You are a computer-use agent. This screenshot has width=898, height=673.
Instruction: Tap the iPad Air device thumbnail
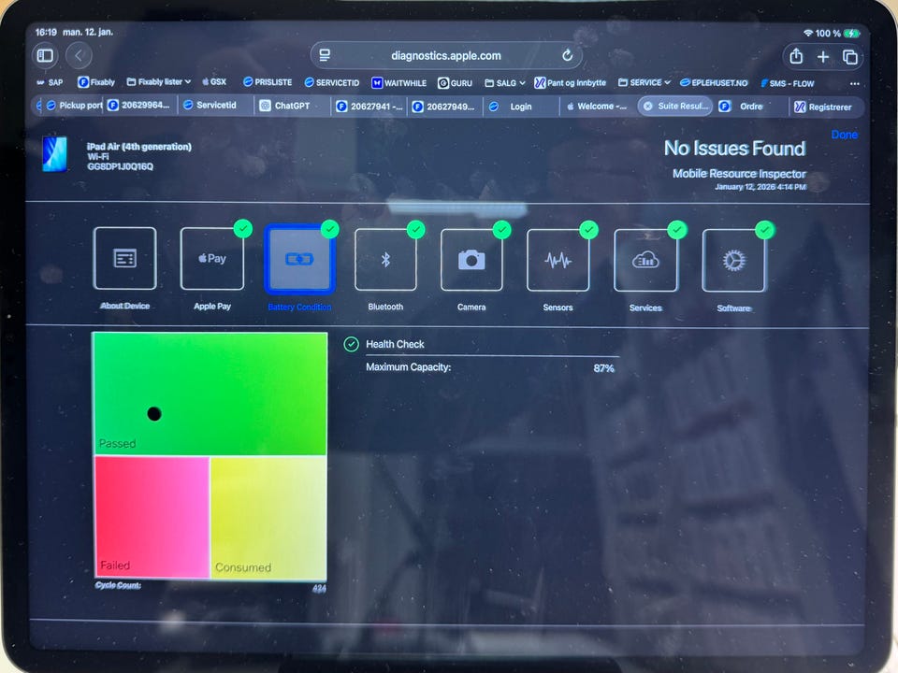click(55, 154)
